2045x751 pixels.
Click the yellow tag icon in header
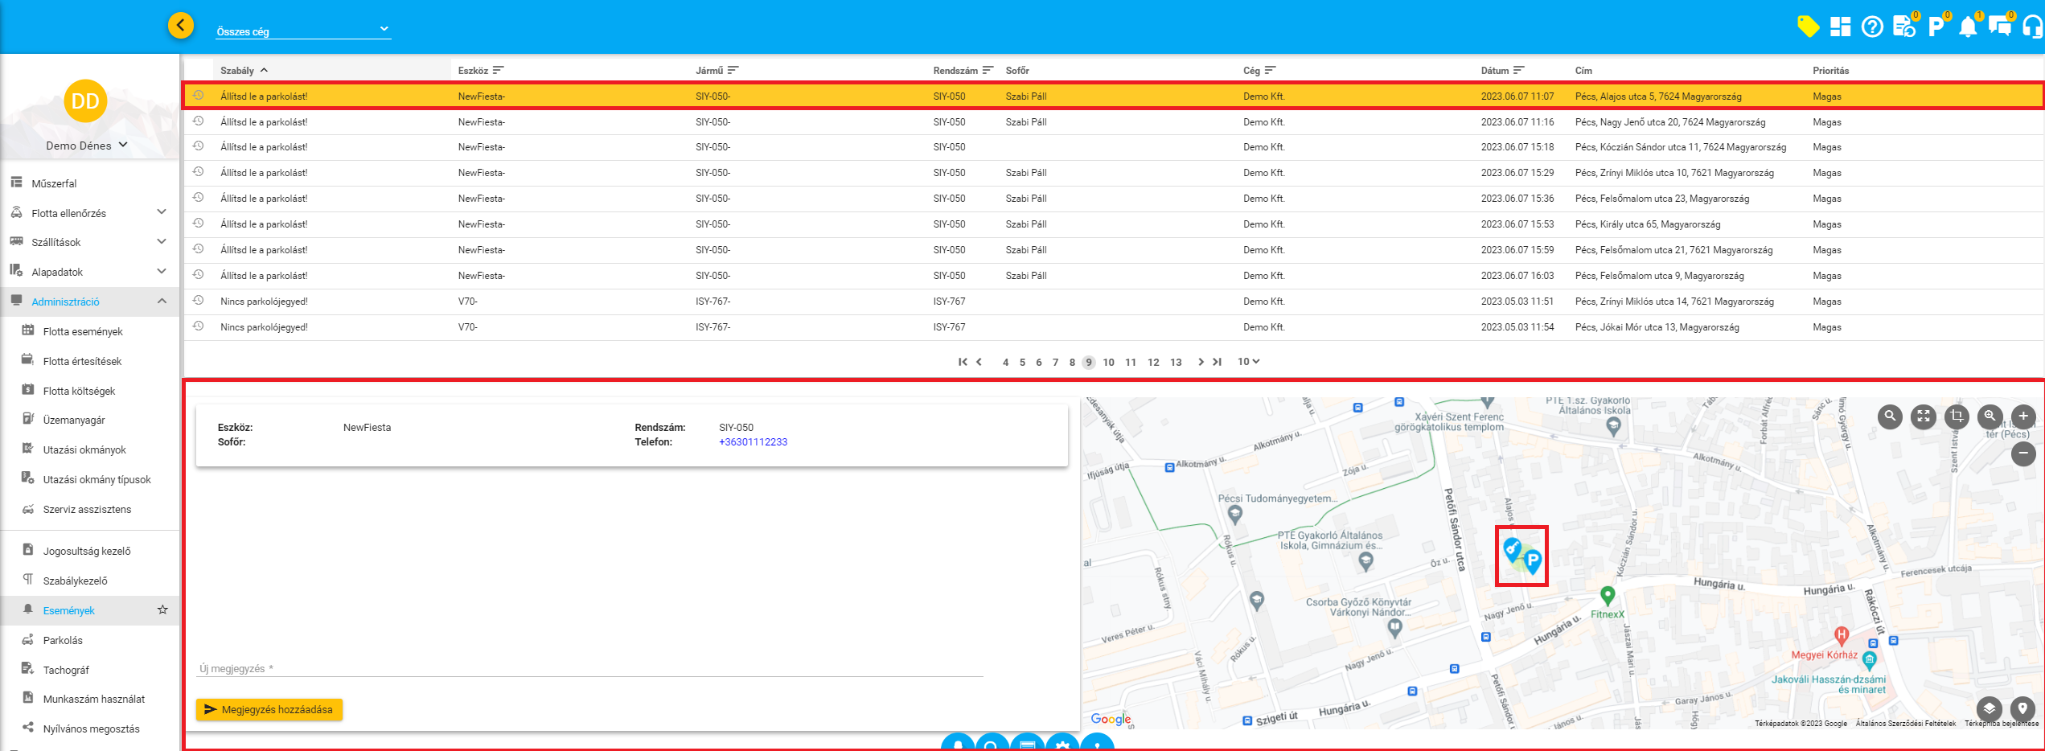click(x=1808, y=27)
